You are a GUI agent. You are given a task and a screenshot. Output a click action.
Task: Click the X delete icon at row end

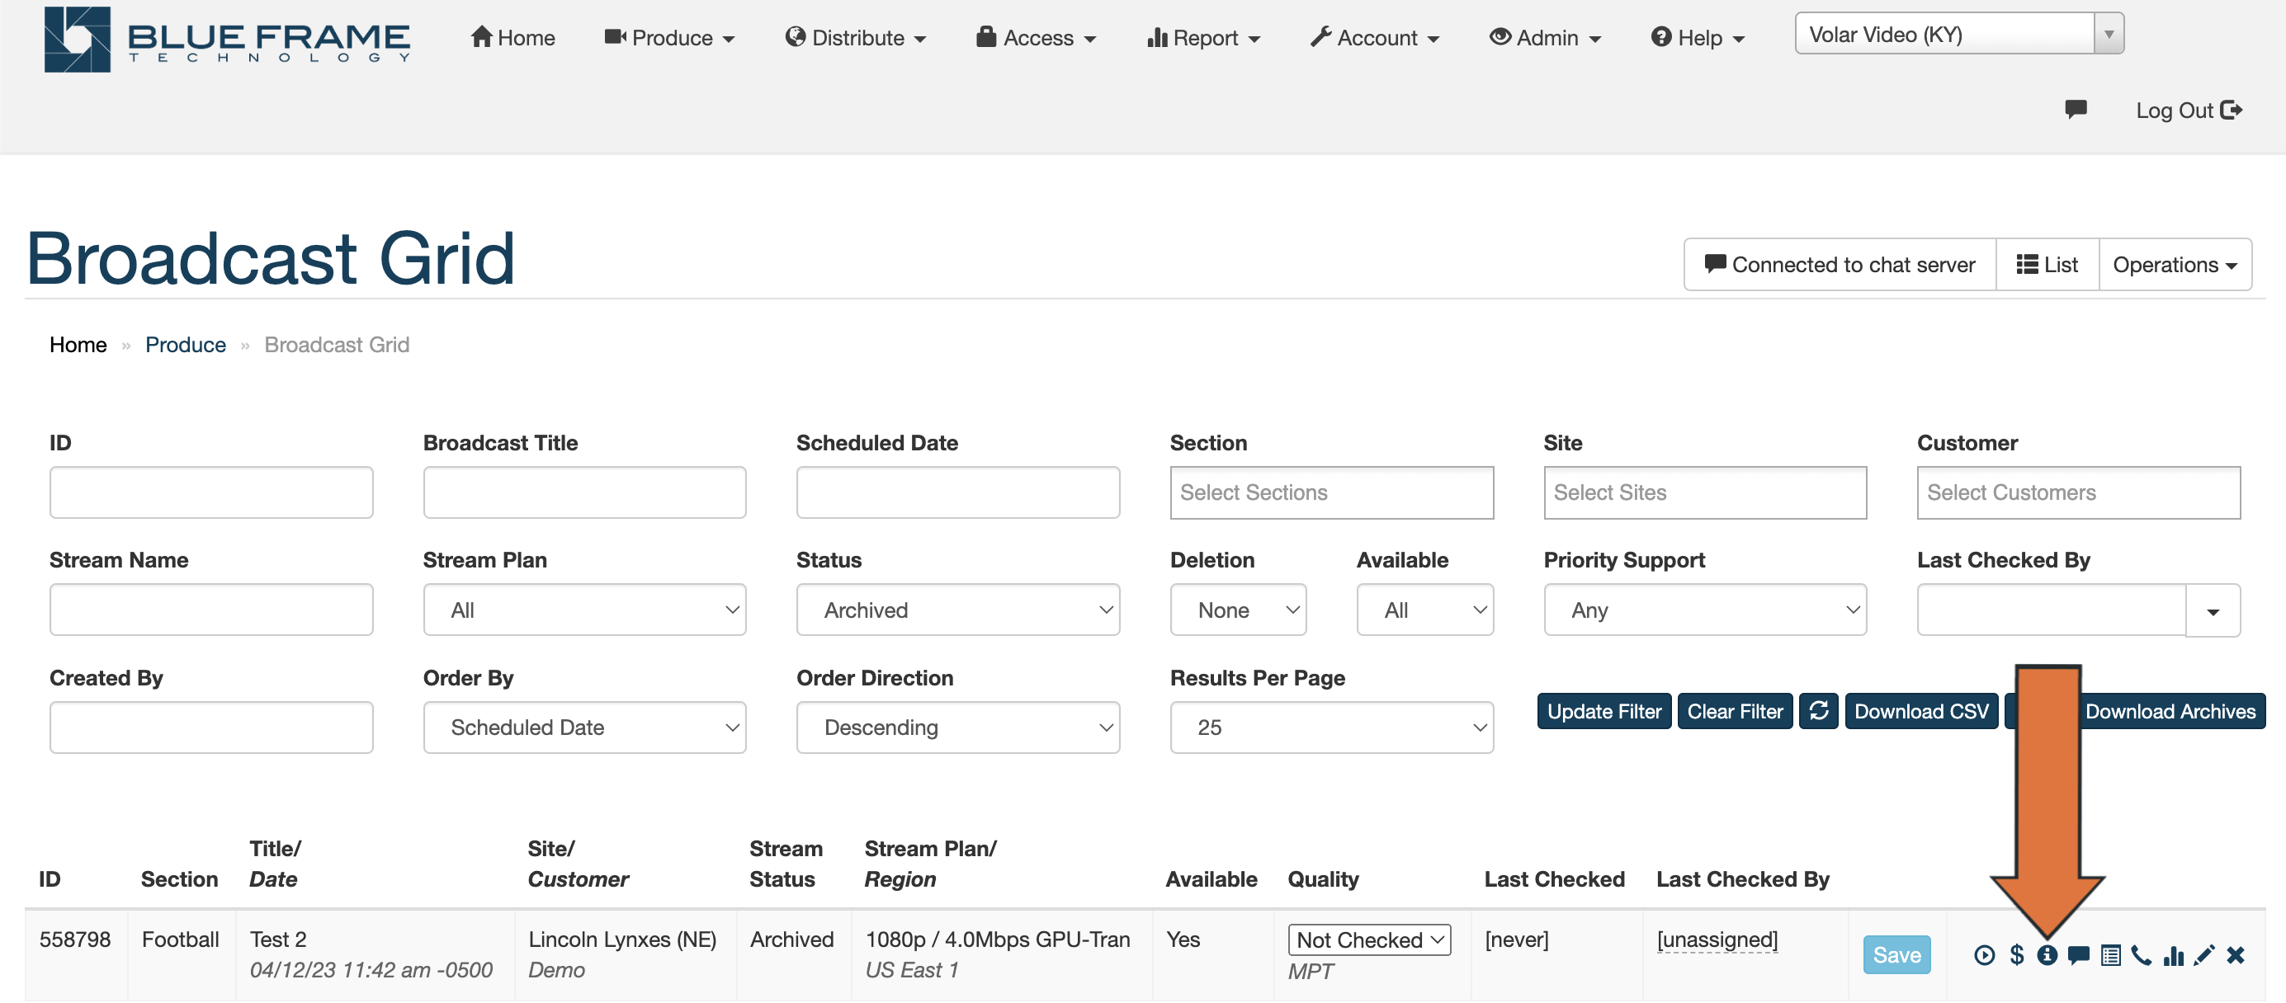tap(2235, 958)
